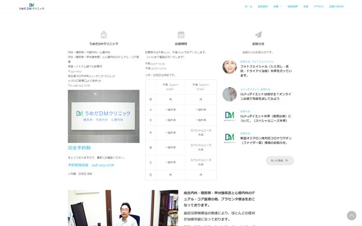Click the paper plane icon above お知らせ
This screenshot has height=226, width=362.
(x=258, y=35)
